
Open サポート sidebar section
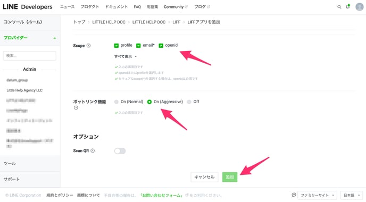tap(30, 179)
